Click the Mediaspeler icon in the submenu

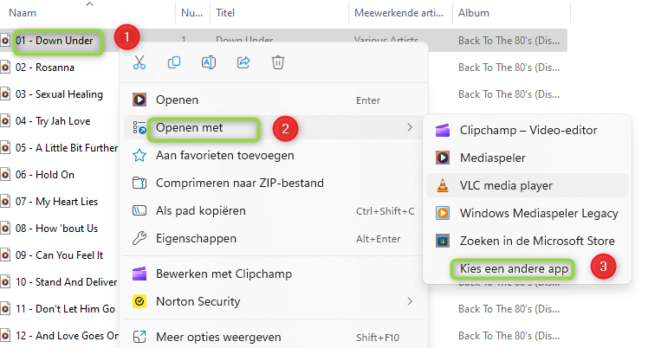(x=443, y=158)
